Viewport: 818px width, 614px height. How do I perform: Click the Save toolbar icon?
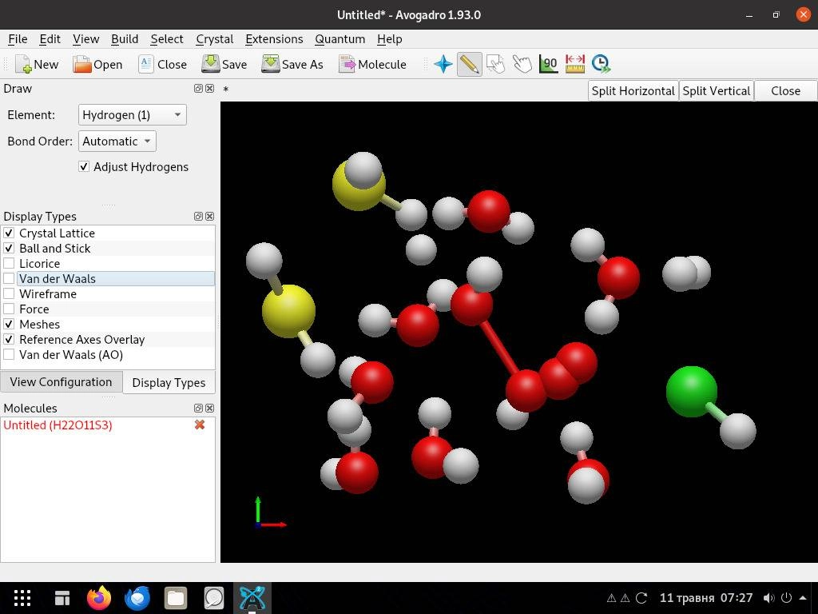[x=210, y=64]
